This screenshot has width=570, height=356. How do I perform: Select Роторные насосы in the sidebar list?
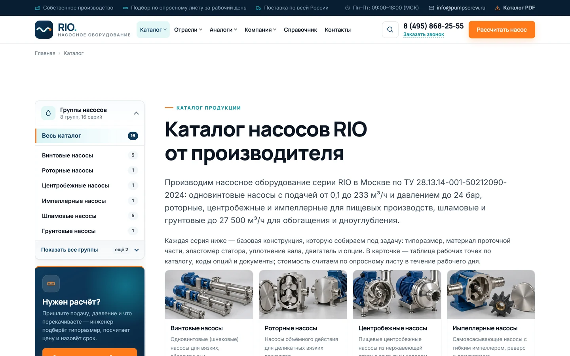click(x=90, y=170)
